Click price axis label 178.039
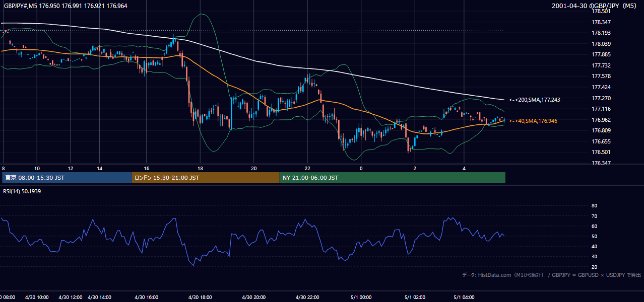The height and width of the screenshot is (302, 644). point(601,44)
